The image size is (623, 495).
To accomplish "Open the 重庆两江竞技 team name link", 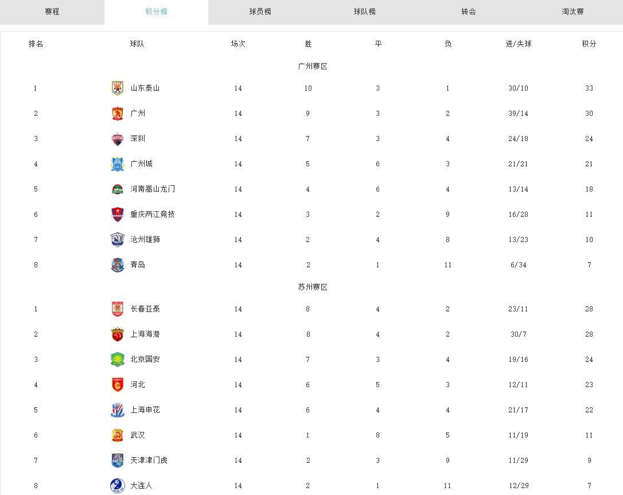I will (x=153, y=215).
